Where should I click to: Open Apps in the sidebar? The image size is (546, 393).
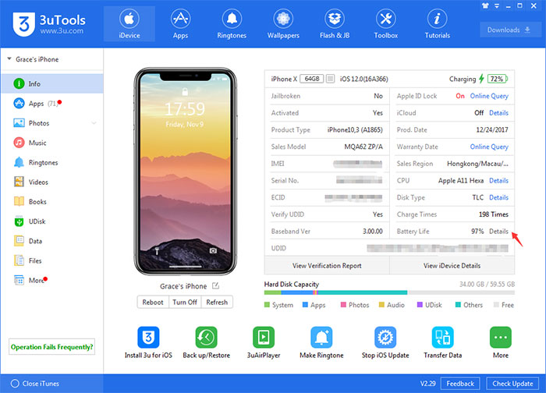click(52, 104)
